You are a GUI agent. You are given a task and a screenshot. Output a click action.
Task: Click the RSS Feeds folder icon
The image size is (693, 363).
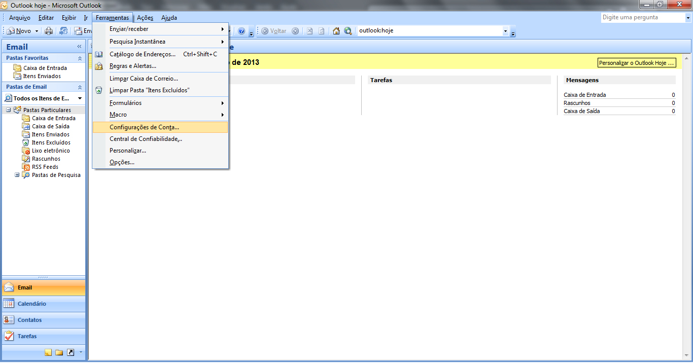pyautogui.click(x=26, y=167)
